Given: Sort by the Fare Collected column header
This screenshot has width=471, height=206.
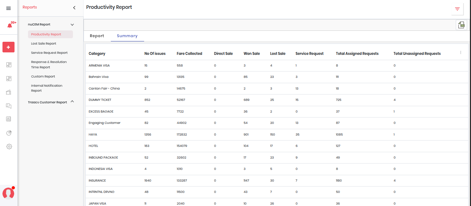Looking at the screenshot, I should [189, 54].
